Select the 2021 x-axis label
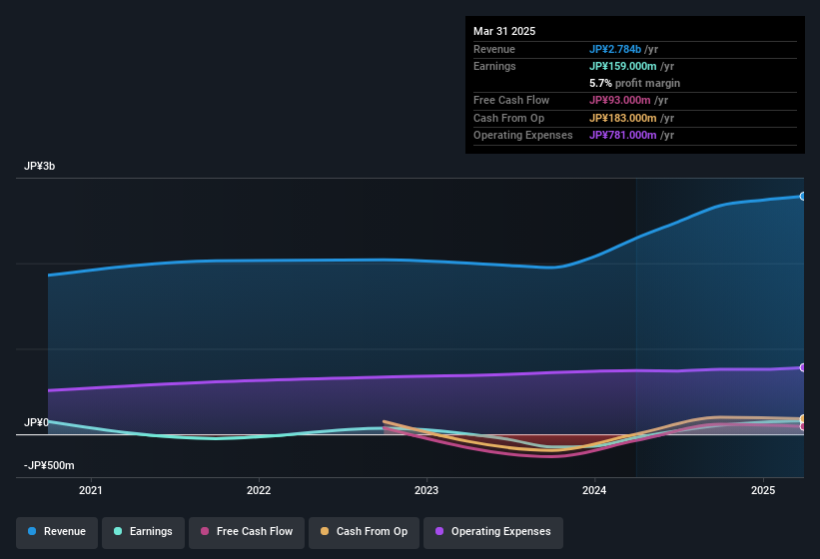820x559 pixels. coord(91,490)
